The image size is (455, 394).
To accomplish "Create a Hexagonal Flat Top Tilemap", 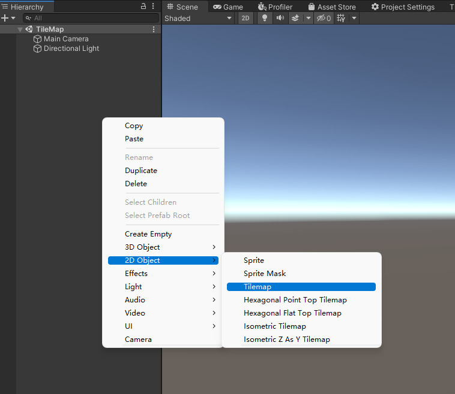I will click(301, 313).
